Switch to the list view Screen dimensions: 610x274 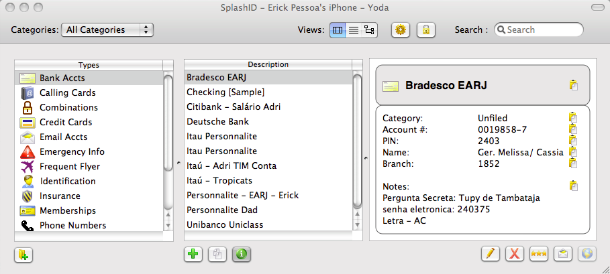click(x=354, y=30)
